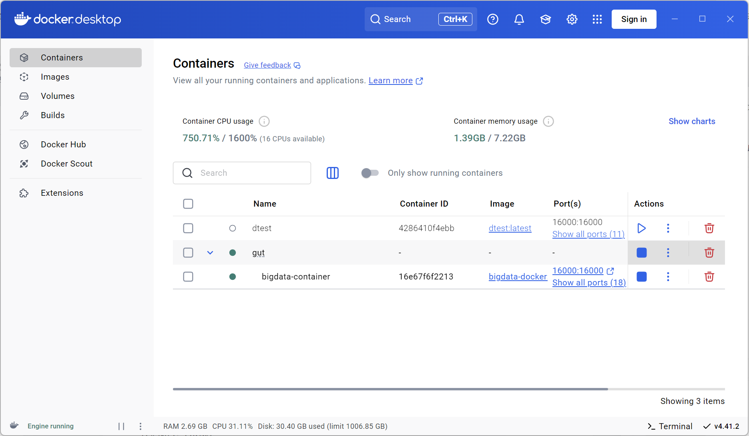749x436 pixels.
Task: Pause the Docker engine
Action: (x=121, y=426)
